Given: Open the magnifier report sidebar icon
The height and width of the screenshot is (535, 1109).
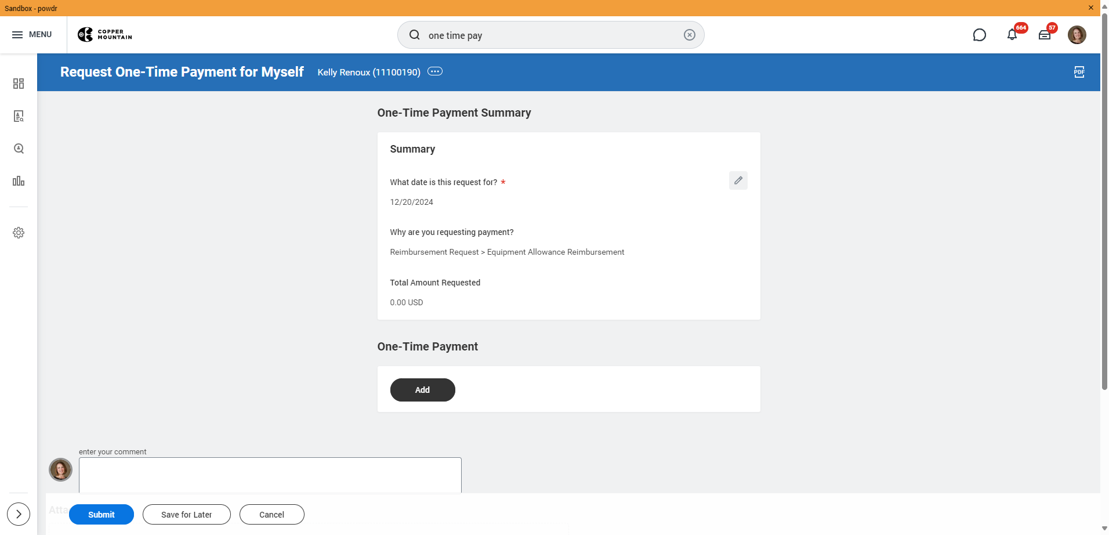Looking at the screenshot, I should tap(19, 149).
